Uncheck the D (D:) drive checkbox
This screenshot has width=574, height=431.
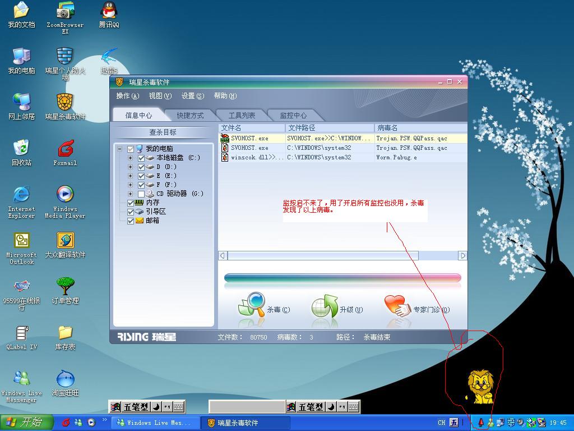141,167
